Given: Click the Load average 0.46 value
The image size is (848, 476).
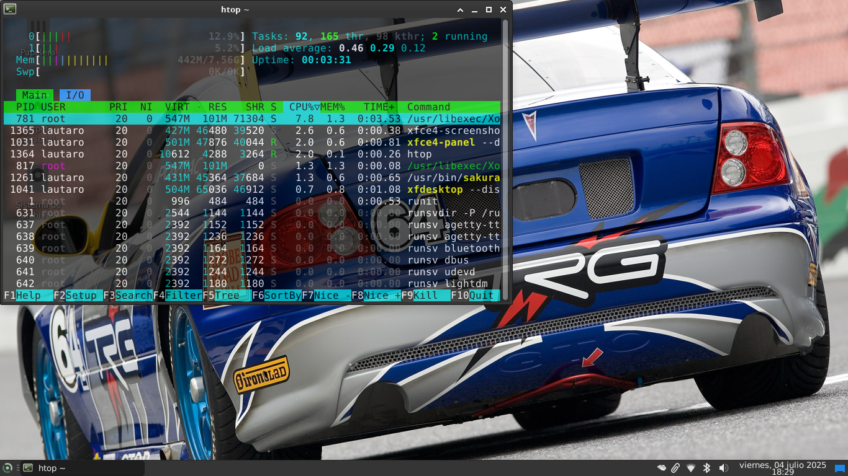Looking at the screenshot, I should [x=351, y=48].
